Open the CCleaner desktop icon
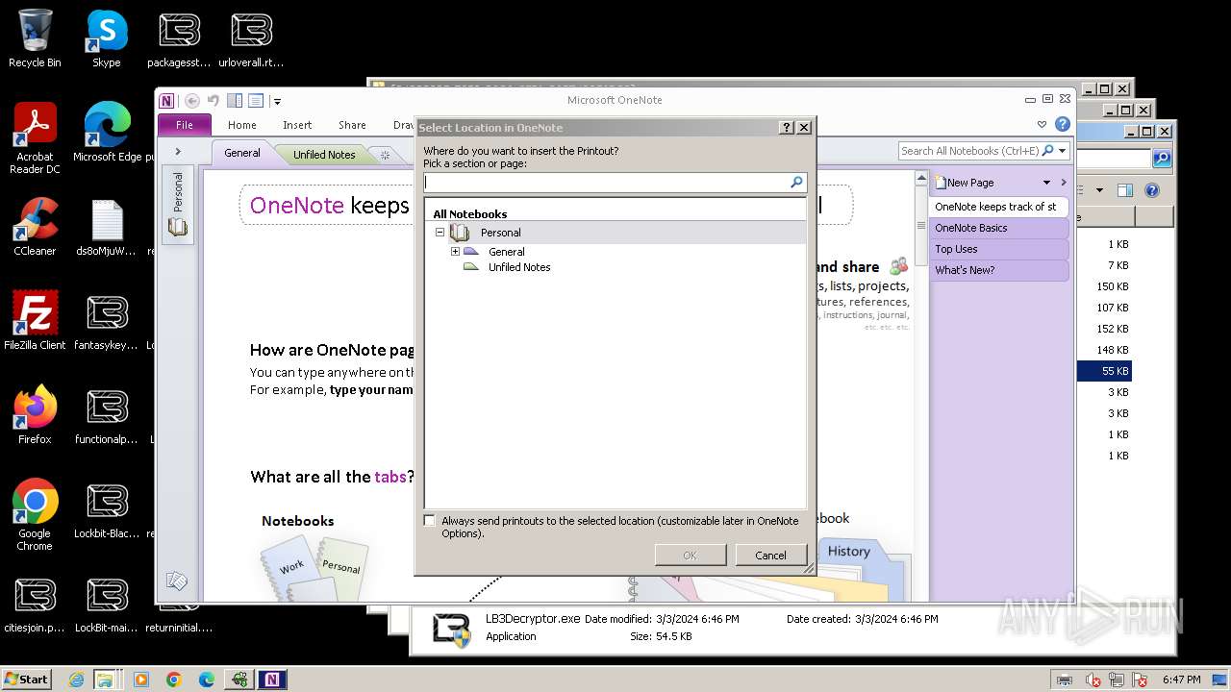Viewport: 1231px width, 692px height. coord(35,227)
